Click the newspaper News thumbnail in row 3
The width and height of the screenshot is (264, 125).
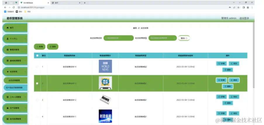pyautogui.click(x=106, y=99)
